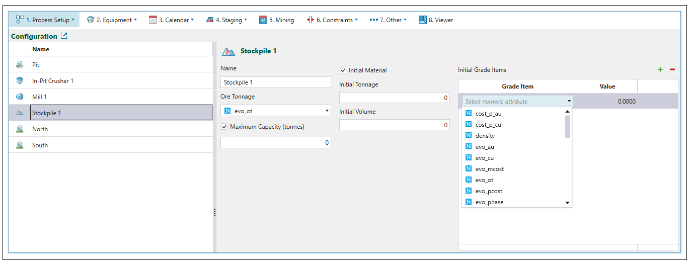Select density in the attribute list
Screen dimensions: 692x264
click(485, 136)
